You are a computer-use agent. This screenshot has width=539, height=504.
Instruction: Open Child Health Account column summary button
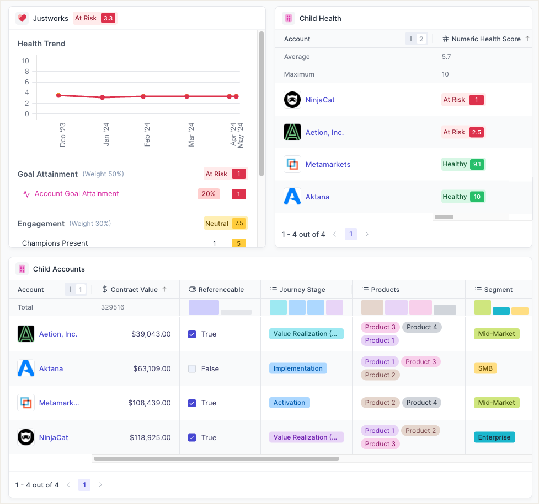[417, 39]
